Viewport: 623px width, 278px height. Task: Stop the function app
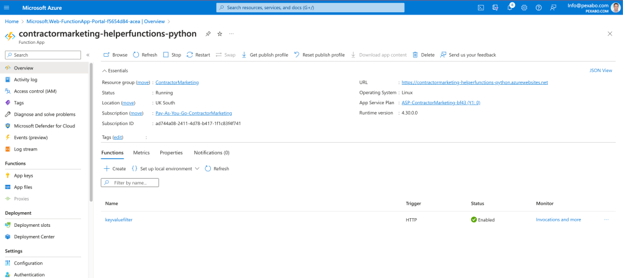click(172, 55)
